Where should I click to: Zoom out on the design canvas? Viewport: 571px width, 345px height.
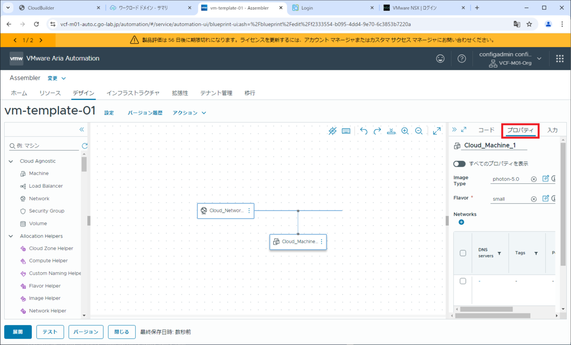(x=419, y=131)
